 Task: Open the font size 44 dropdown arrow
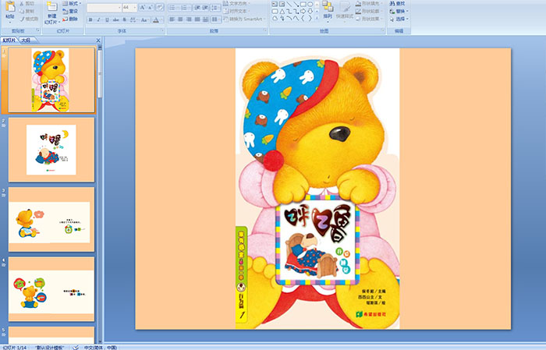(135, 8)
